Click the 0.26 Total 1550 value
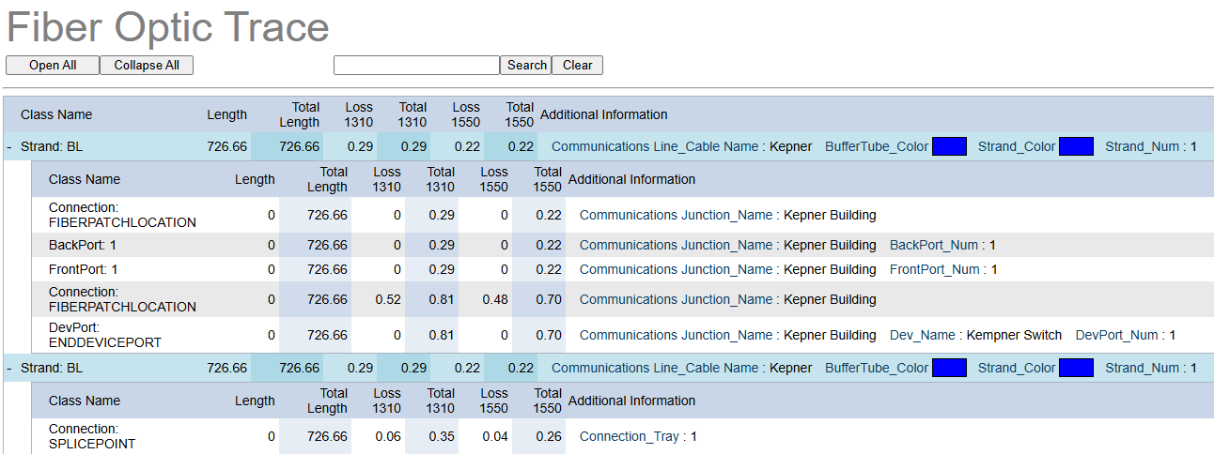 click(x=549, y=436)
